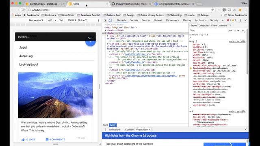Click the red error count indicator
The width and height of the screenshot is (260, 146).
click(229, 20)
